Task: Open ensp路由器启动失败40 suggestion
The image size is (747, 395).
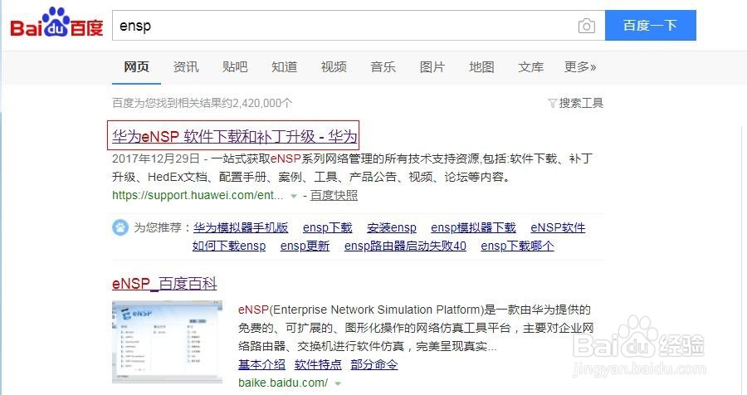Action: (405, 246)
